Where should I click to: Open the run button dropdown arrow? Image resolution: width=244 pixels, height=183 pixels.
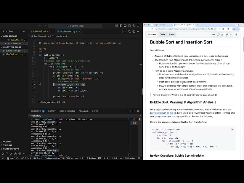125,32
